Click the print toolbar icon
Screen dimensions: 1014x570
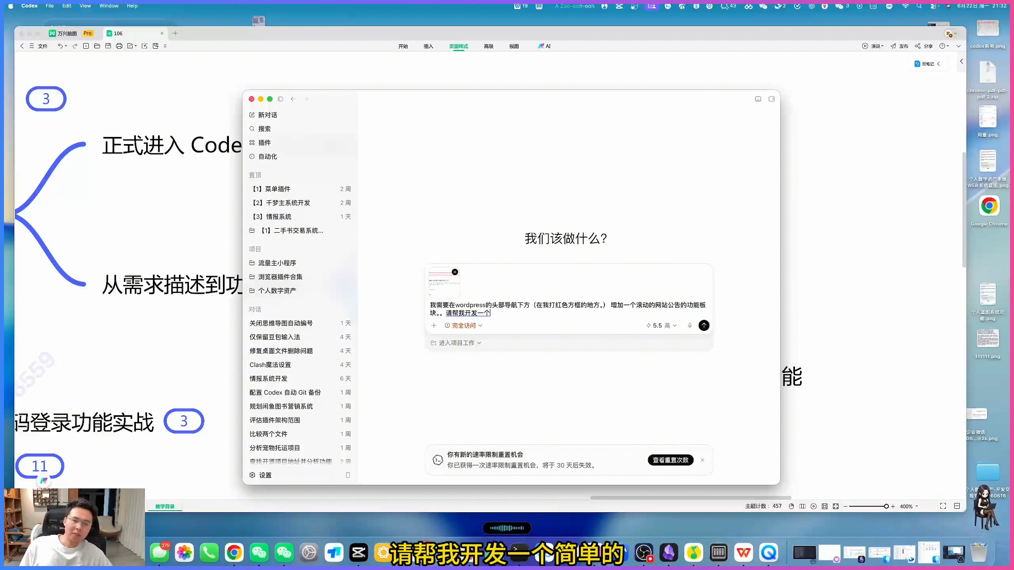pyautogui.click(x=119, y=46)
